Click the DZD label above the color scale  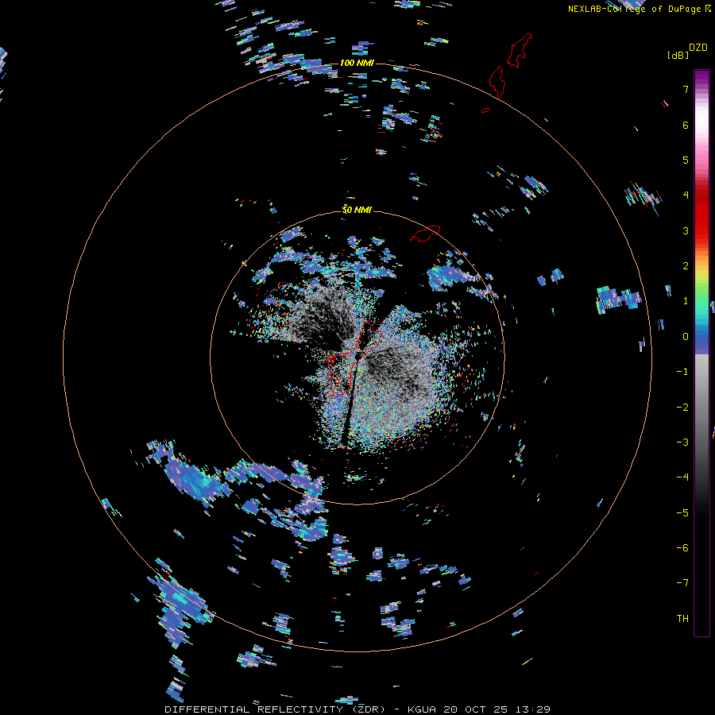click(x=698, y=48)
